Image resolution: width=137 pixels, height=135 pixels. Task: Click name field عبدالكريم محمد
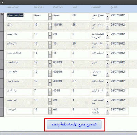[x=20, y=54]
